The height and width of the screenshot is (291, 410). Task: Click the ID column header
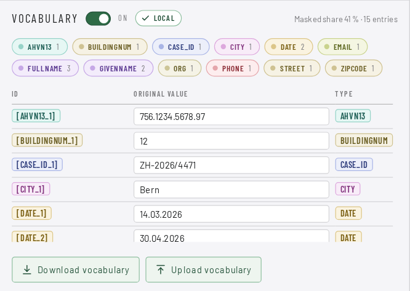[x=15, y=94]
